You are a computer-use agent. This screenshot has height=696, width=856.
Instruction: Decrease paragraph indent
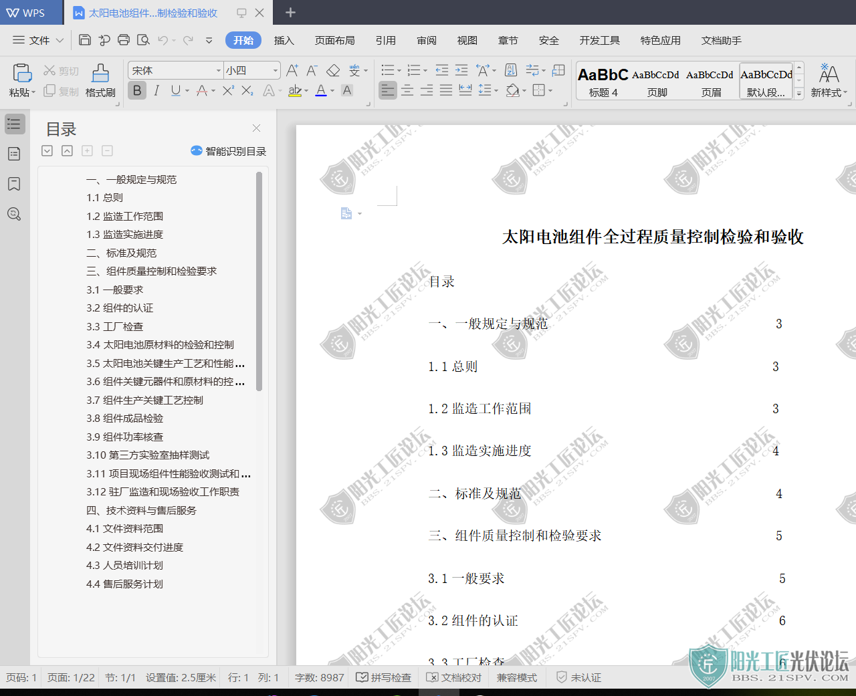(x=442, y=70)
